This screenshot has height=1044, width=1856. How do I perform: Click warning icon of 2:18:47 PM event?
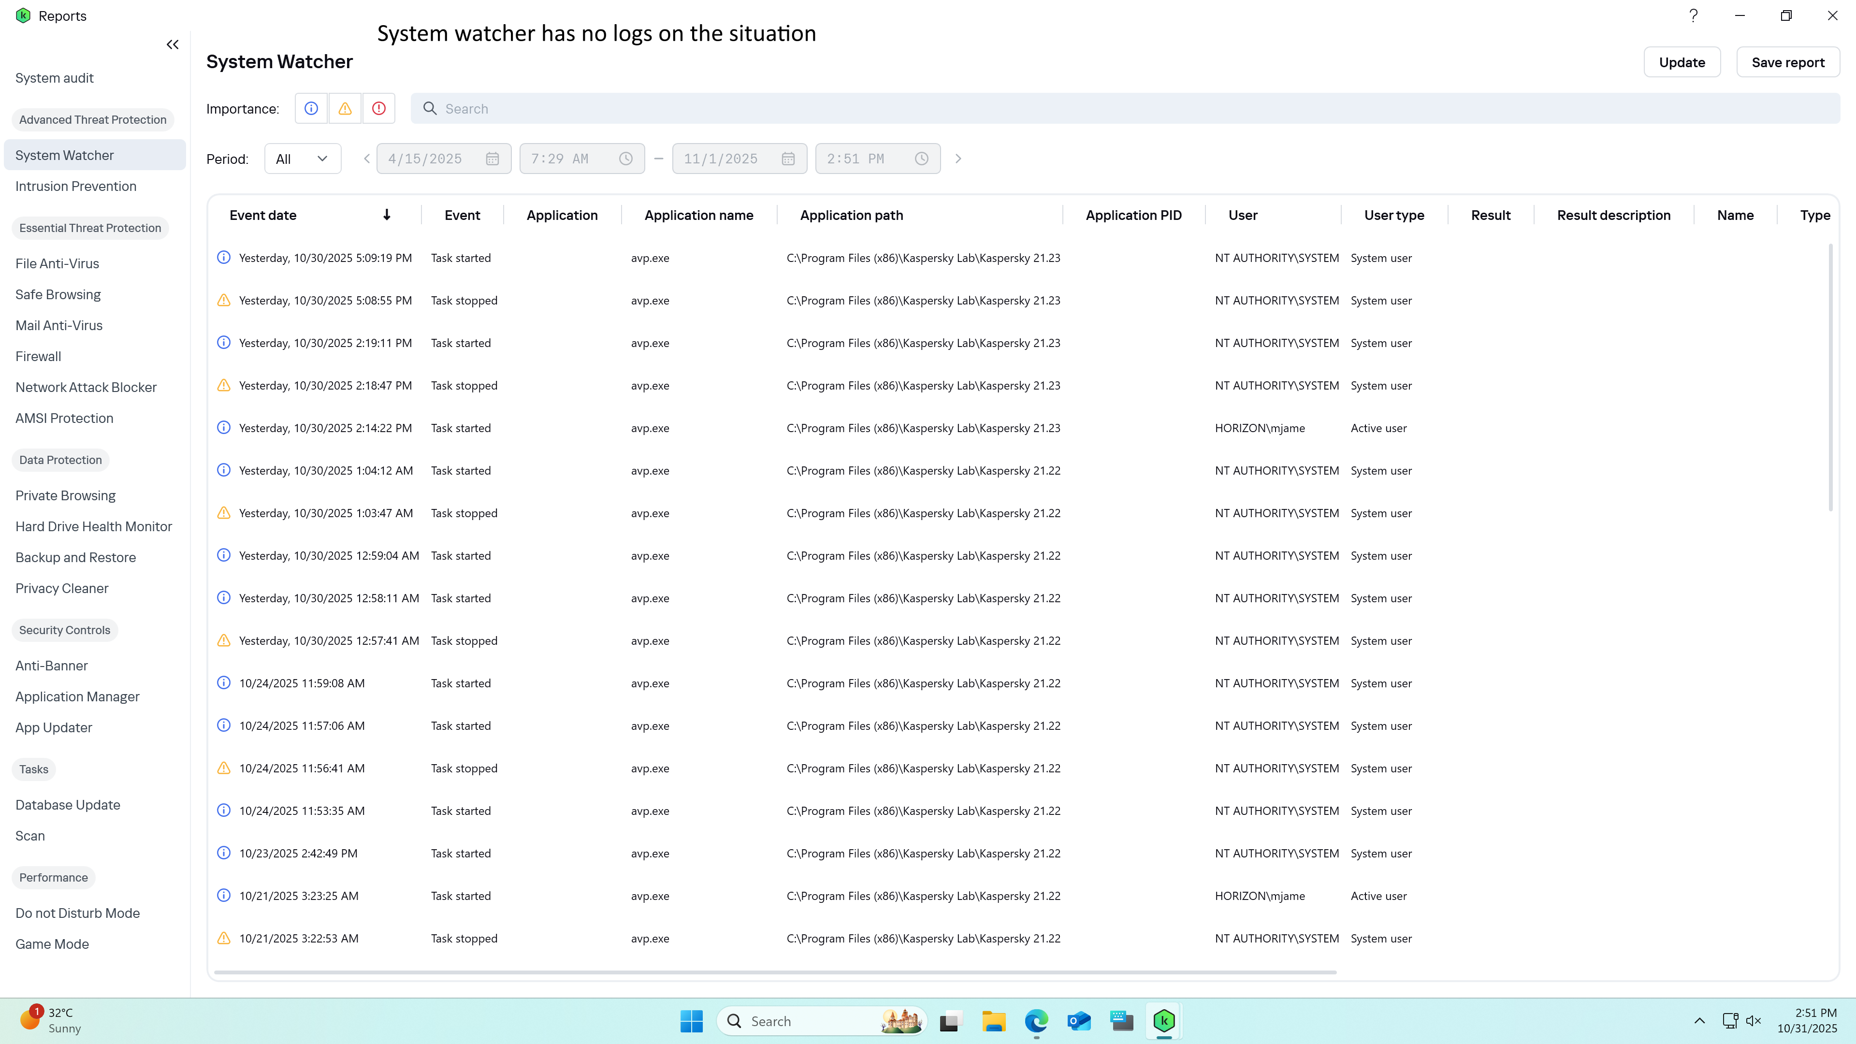coord(224,385)
